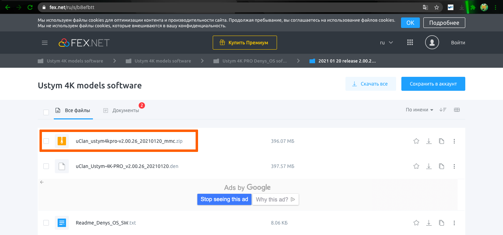Image resolution: width=503 pixels, height=235 pixels.
Task: Click the user profile avatar icon
Action: [432, 43]
